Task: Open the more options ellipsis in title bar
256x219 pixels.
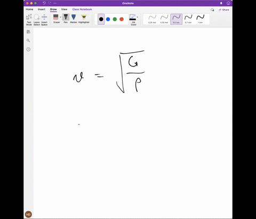Action: point(55,3)
